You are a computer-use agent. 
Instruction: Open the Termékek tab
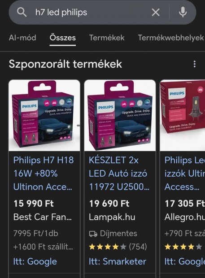[107, 38]
